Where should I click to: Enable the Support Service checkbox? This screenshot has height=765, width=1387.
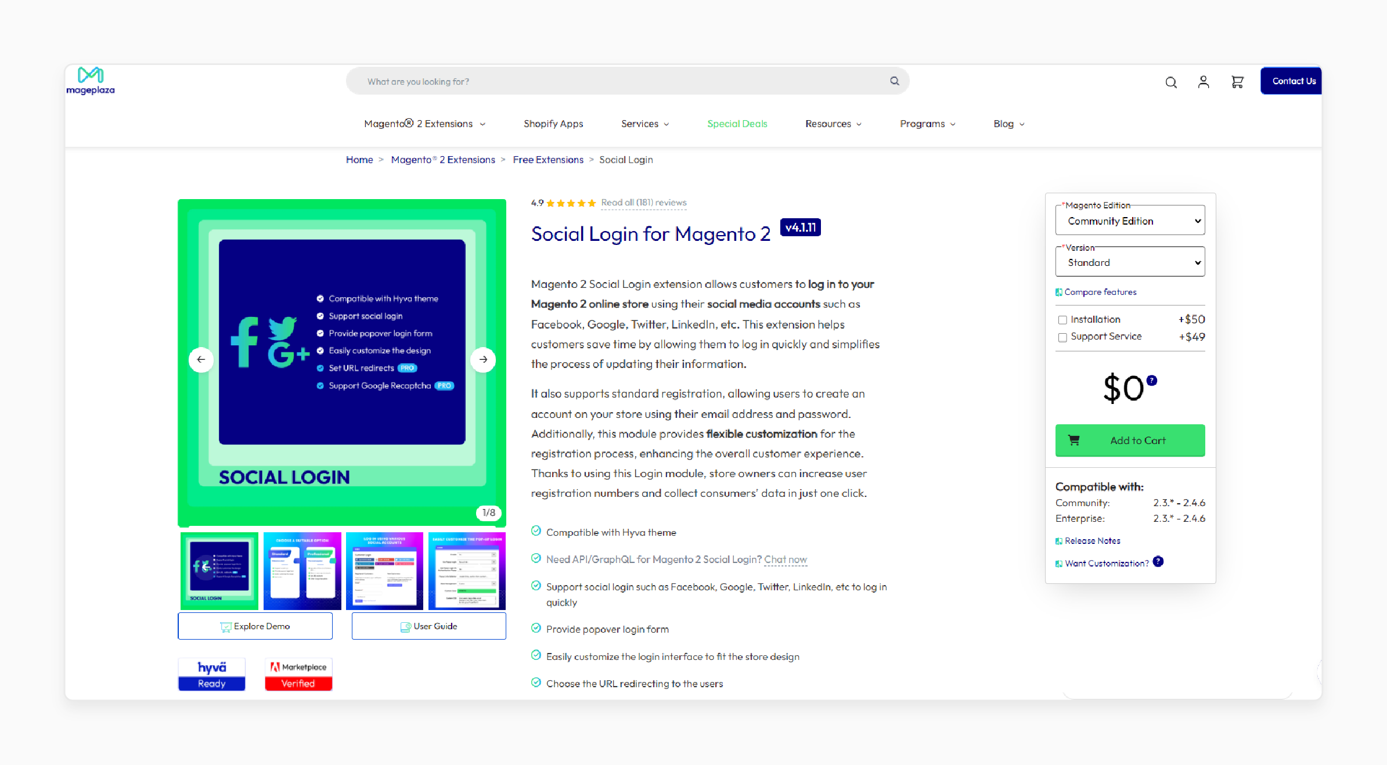coord(1062,337)
